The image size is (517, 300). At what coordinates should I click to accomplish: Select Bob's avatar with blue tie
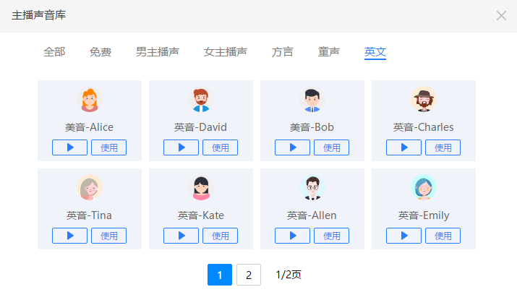click(x=312, y=99)
